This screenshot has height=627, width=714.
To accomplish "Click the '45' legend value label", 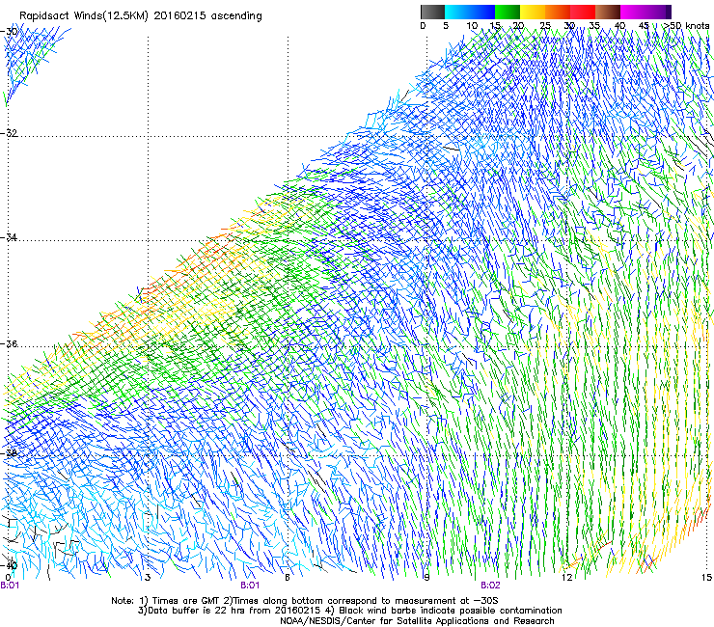I will click(x=644, y=26).
